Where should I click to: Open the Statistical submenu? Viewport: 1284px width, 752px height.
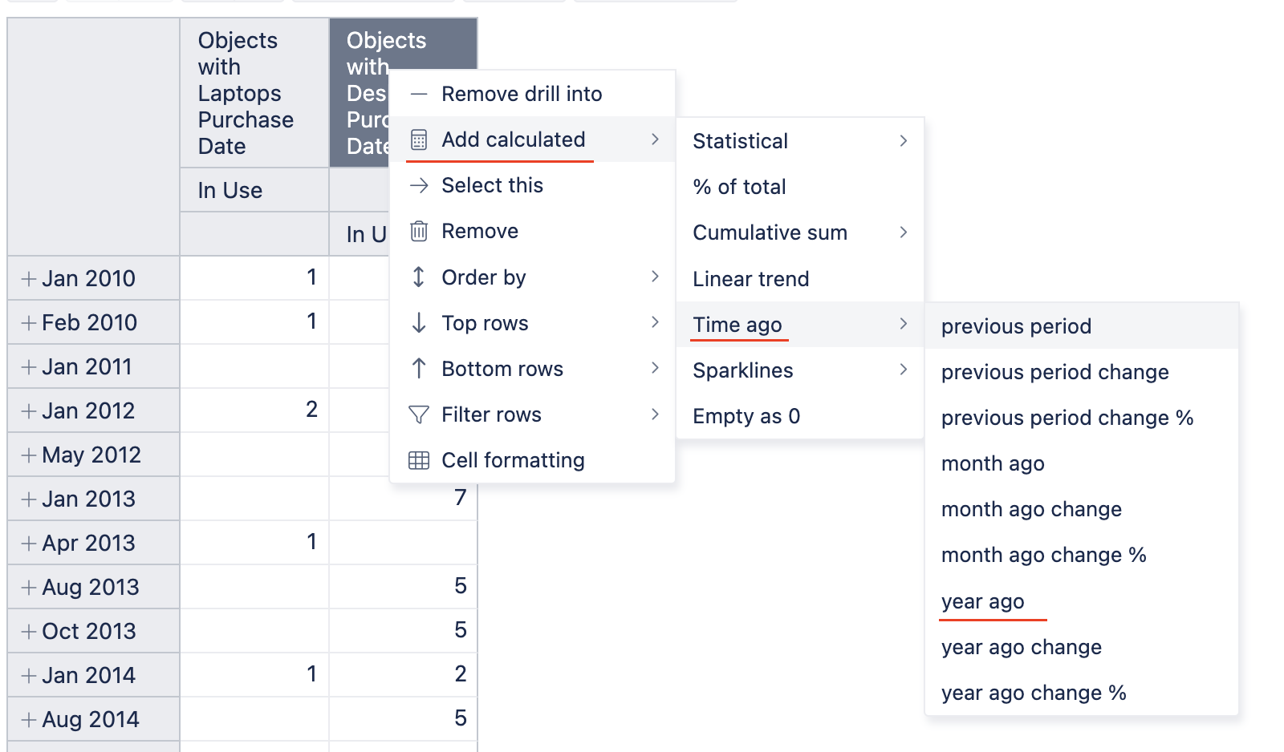799,141
